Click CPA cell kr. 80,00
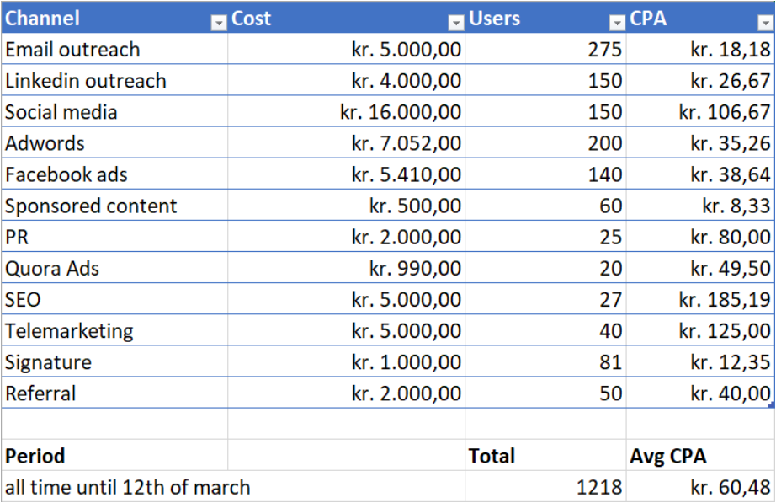Screen dimensions: 776x503 (x=700, y=237)
